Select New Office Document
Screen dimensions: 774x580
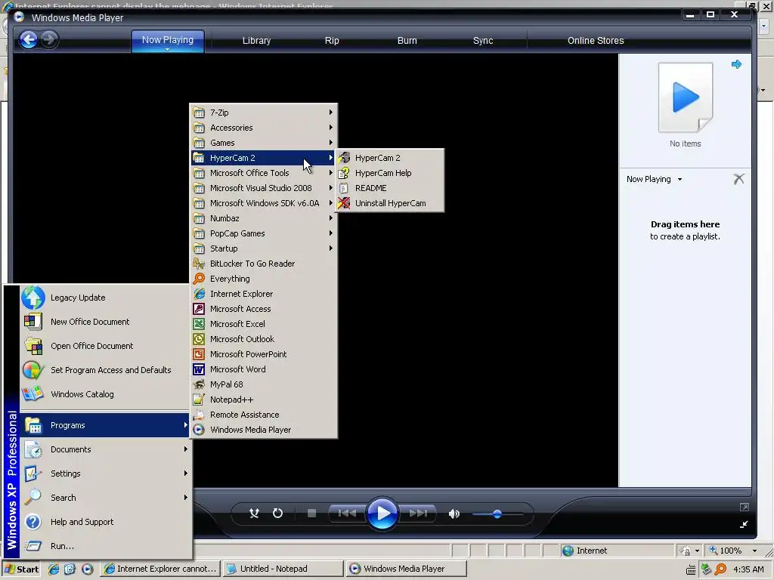tap(105, 322)
